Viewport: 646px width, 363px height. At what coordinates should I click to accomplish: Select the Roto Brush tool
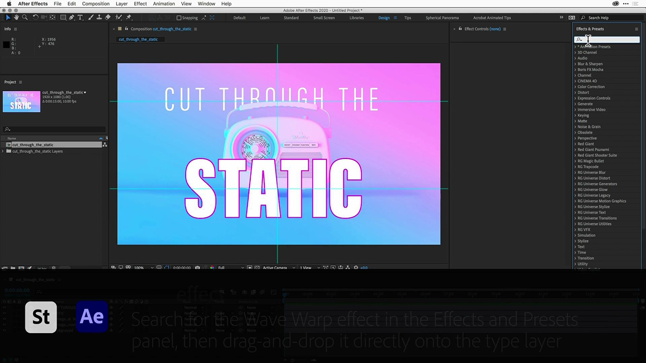(x=118, y=17)
